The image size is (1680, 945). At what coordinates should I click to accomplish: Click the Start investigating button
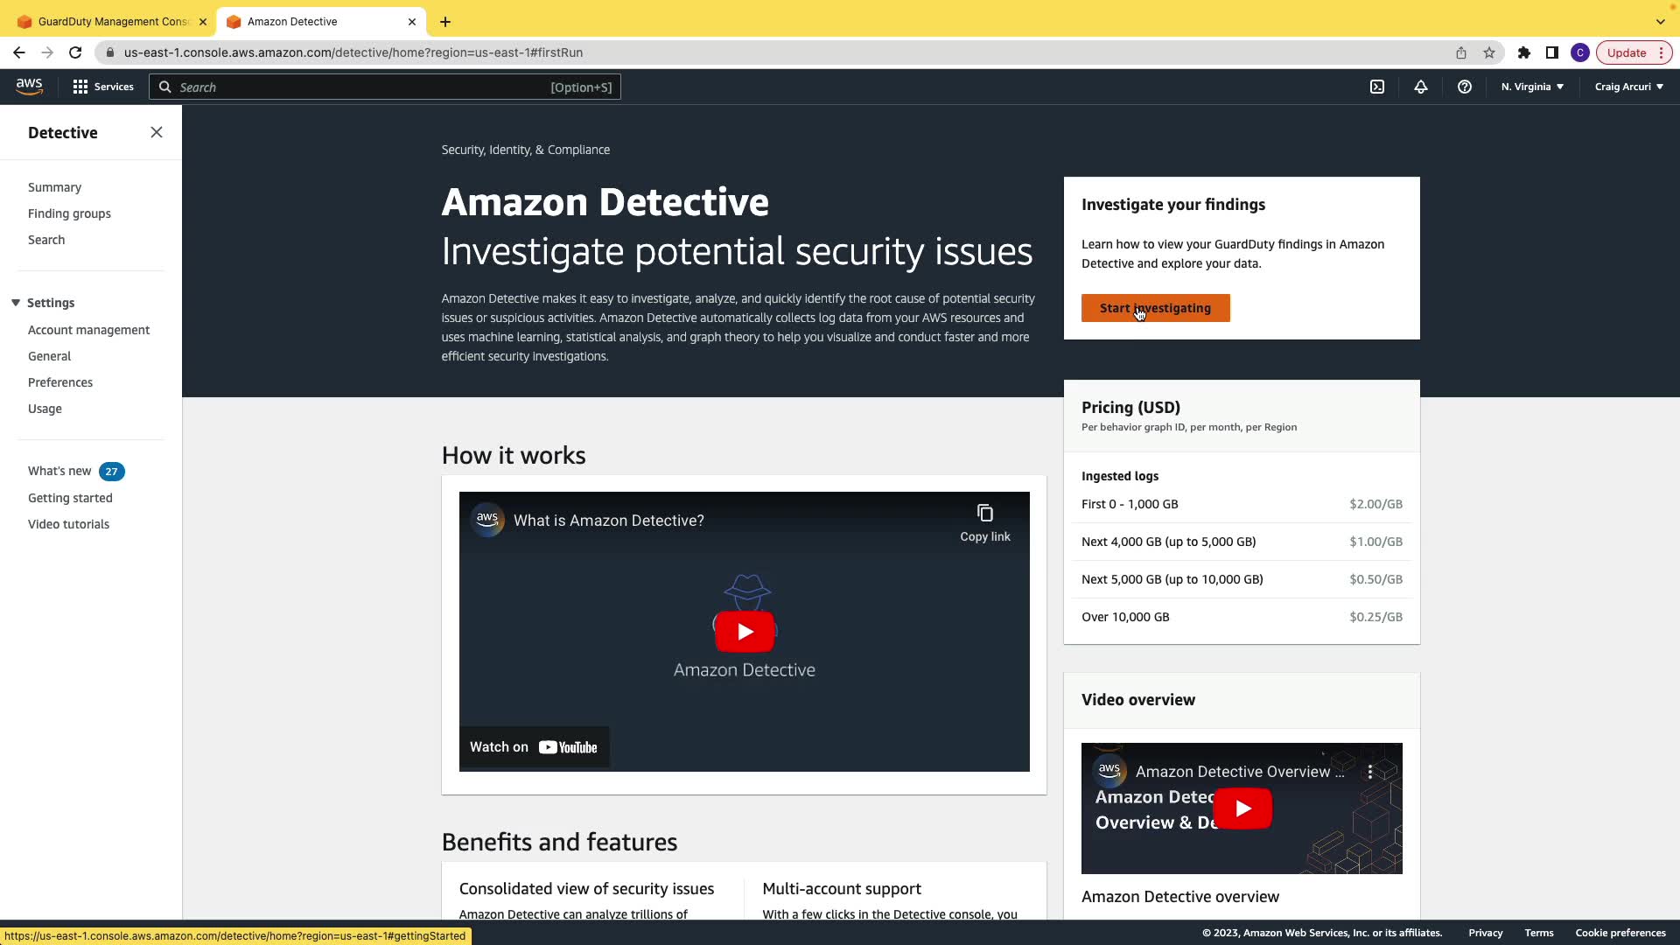coord(1155,308)
